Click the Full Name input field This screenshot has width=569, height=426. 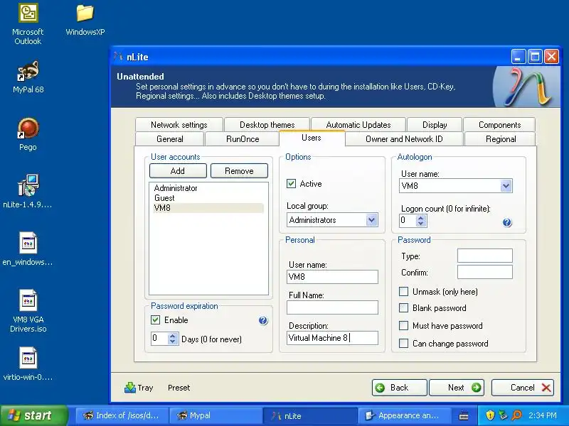(332, 307)
